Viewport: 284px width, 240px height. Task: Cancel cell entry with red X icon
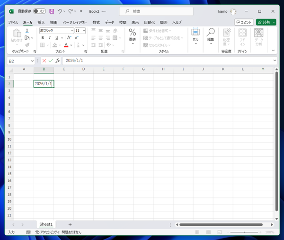[x=44, y=61]
